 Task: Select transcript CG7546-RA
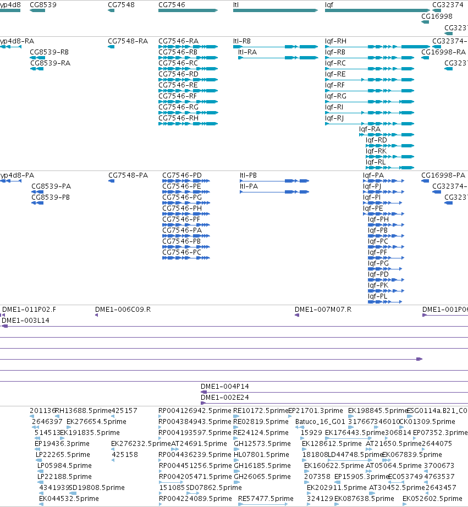pyautogui.click(x=179, y=41)
